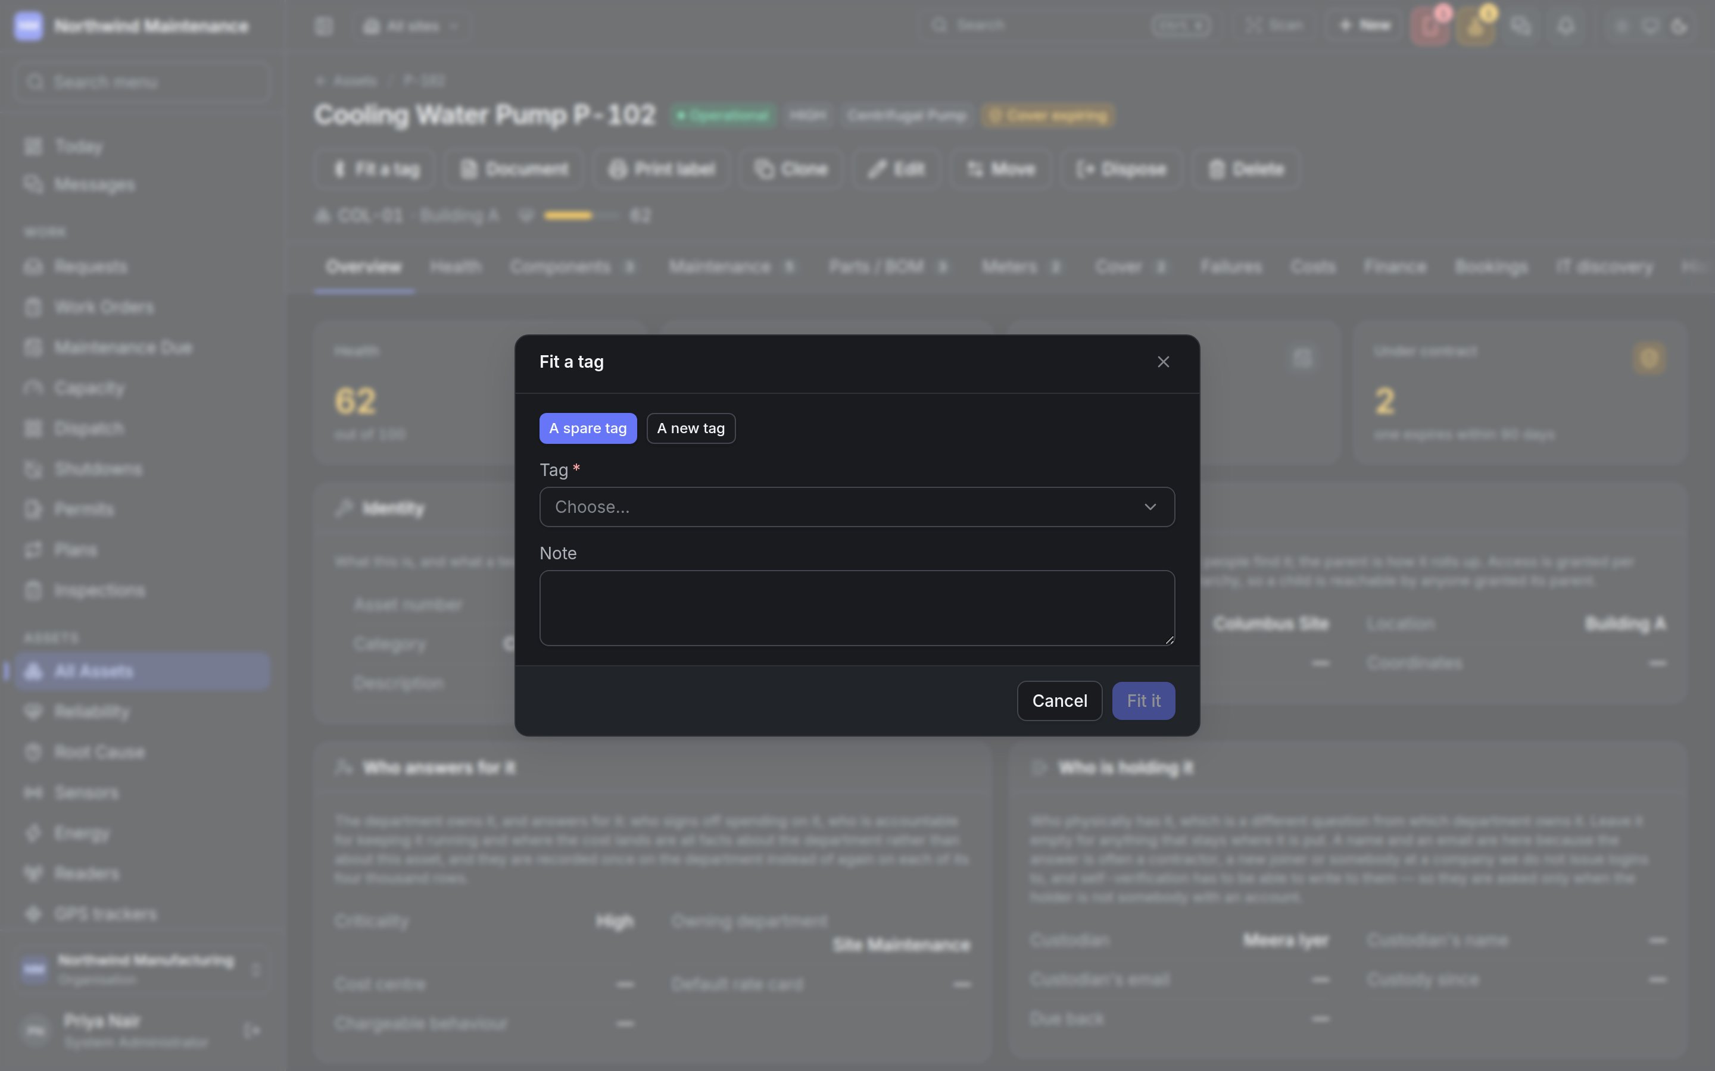Click the New button in top bar

(x=1364, y=26)
